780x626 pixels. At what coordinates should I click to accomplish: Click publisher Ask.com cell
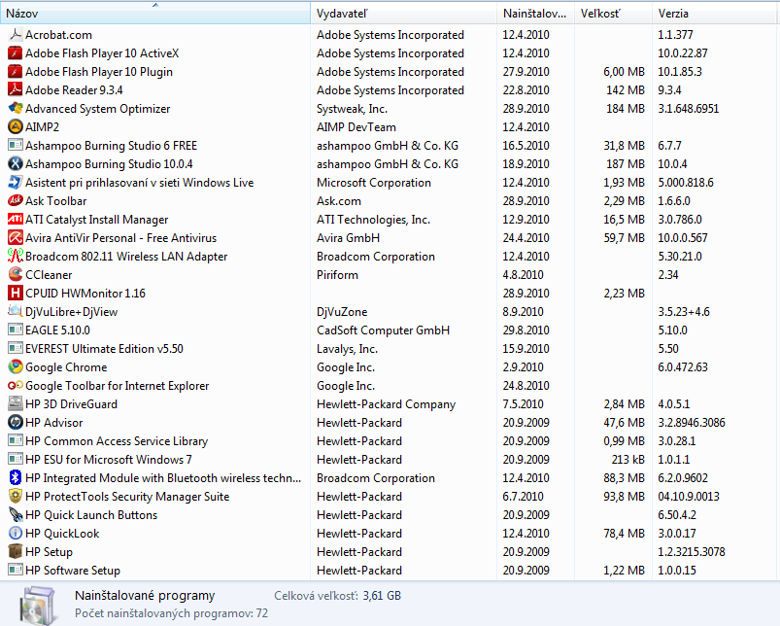(339, 201)
